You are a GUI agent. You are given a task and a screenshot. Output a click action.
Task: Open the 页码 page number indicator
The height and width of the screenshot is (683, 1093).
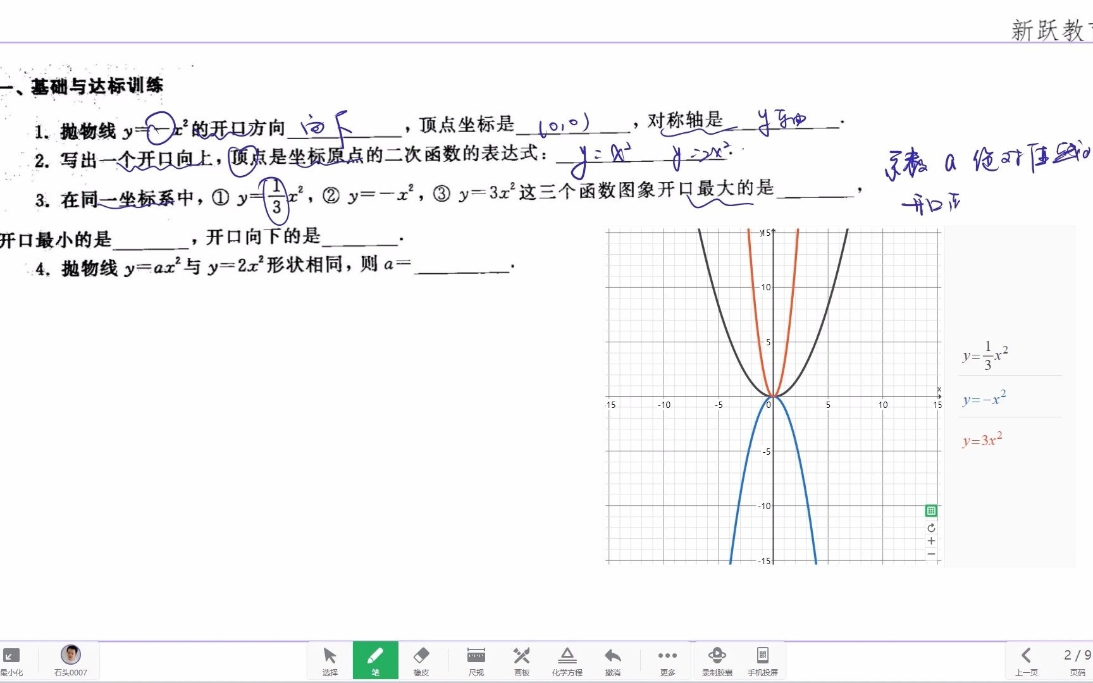(x=1077, y=661)
